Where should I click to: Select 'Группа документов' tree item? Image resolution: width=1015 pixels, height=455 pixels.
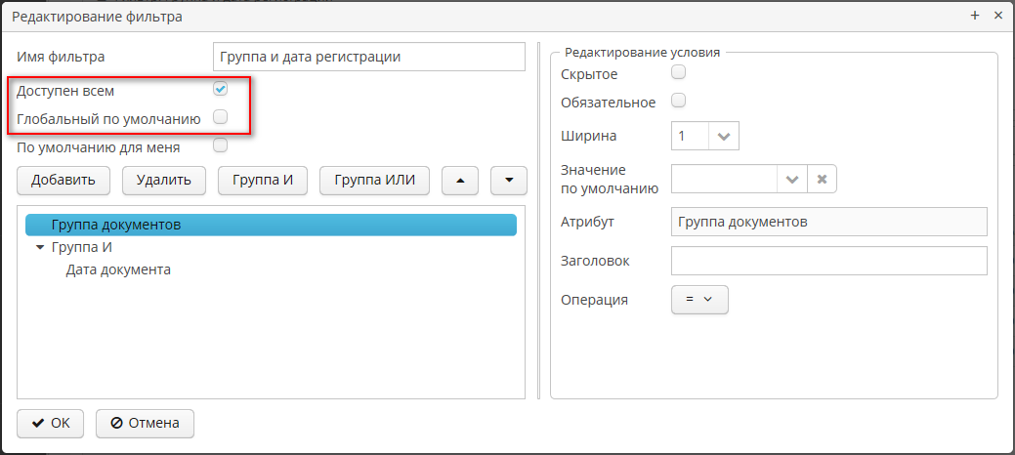[x=115, y=225]
